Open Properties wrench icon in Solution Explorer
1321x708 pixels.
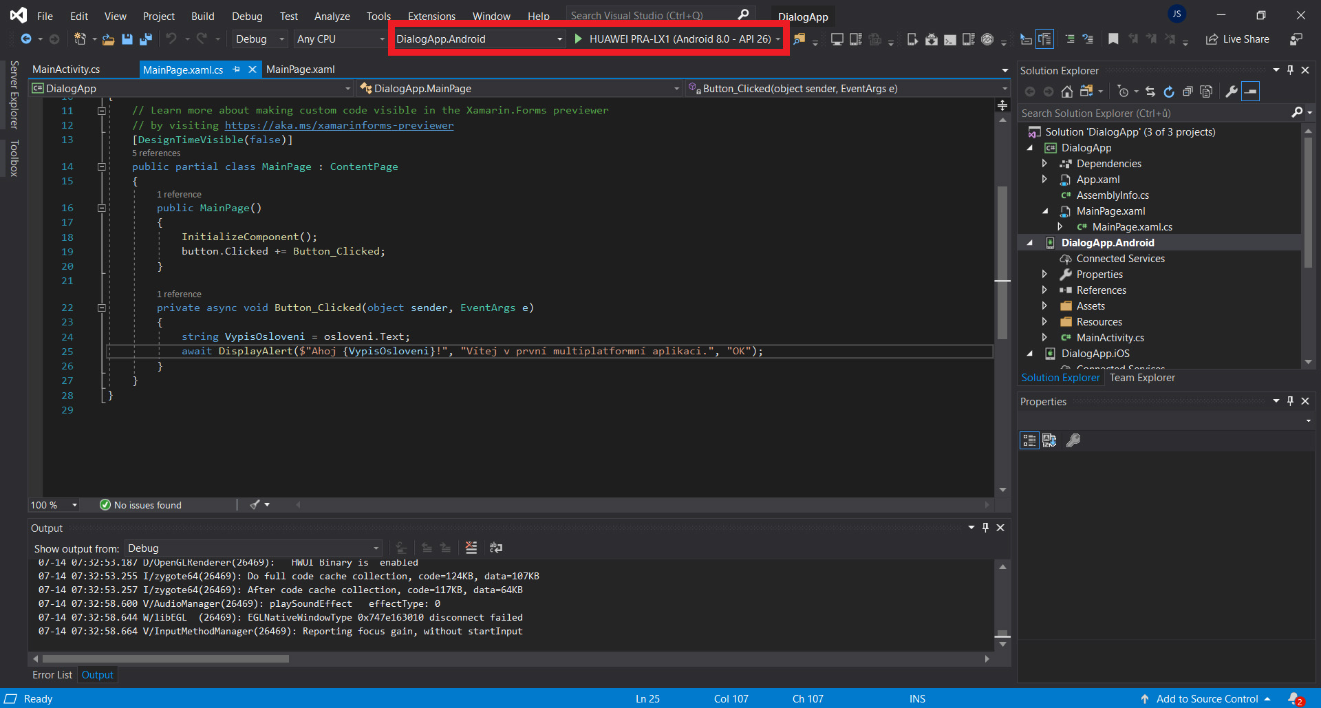pos(1232,91)
